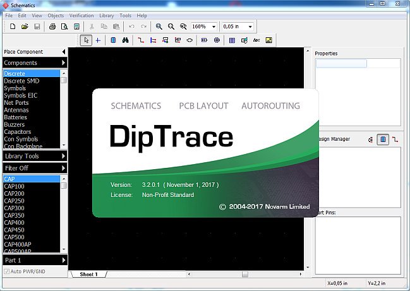Open an existing file with folder icon
The width and height of the screenshot is (410, 291).
[x=25, y=27]
